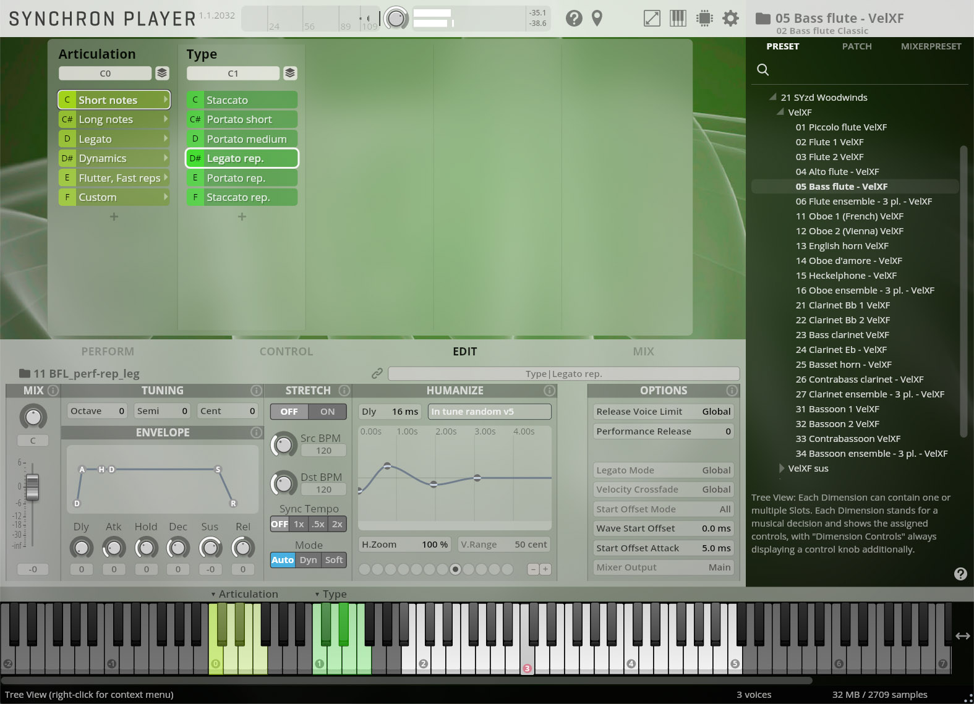This screenshot has height=704, width=974.
Task: Click the Articulation layers stack icon
Action: 162,73
